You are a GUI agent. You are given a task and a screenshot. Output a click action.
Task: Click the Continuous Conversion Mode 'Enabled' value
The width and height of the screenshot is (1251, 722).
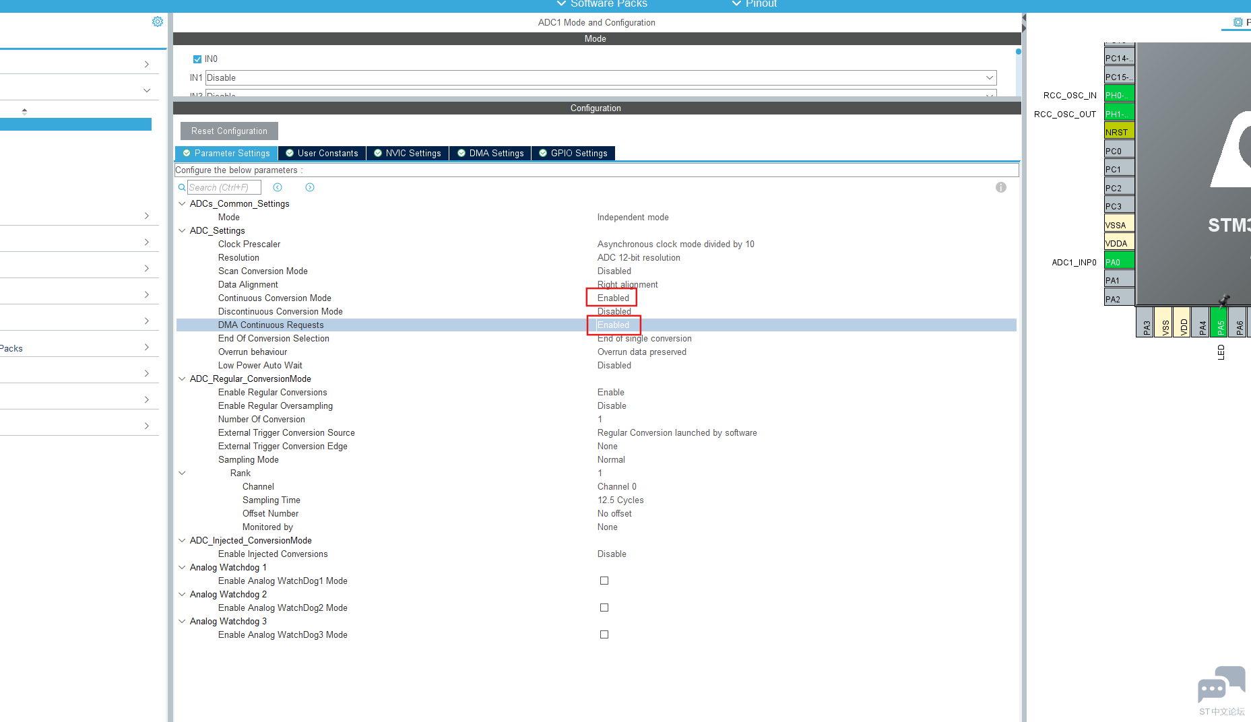(613, 298)
